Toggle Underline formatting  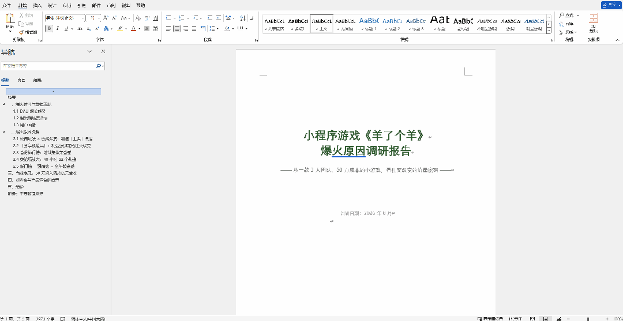pos(66,29)
